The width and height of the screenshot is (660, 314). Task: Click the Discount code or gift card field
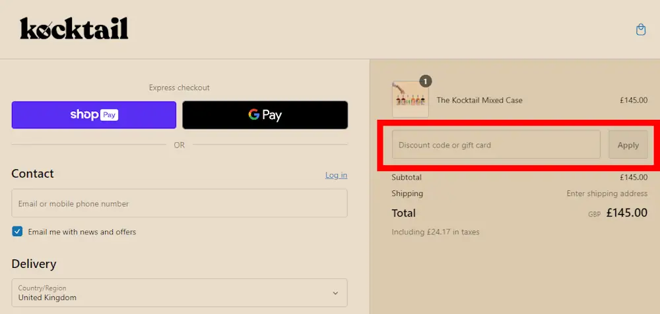click(496, 145)
